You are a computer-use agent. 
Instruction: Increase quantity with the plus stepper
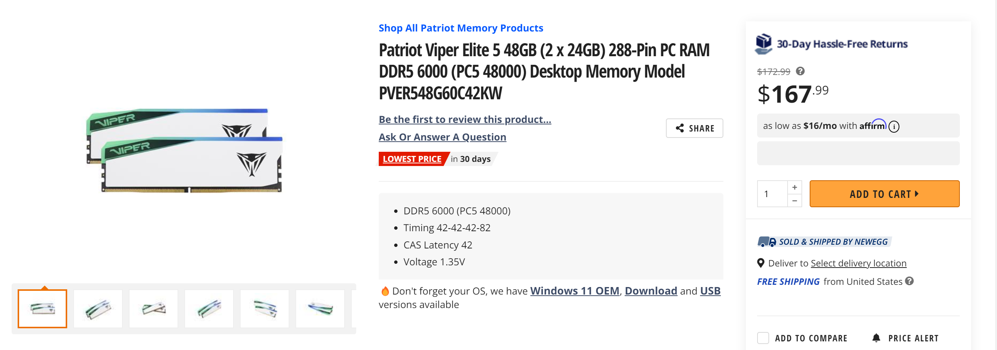(794, 187)
